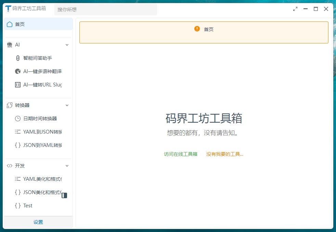This screenshot has width=336, height=232.
Task: Click the AI一键多语种翻译 translation icon
Action: (x=18, y=71)
